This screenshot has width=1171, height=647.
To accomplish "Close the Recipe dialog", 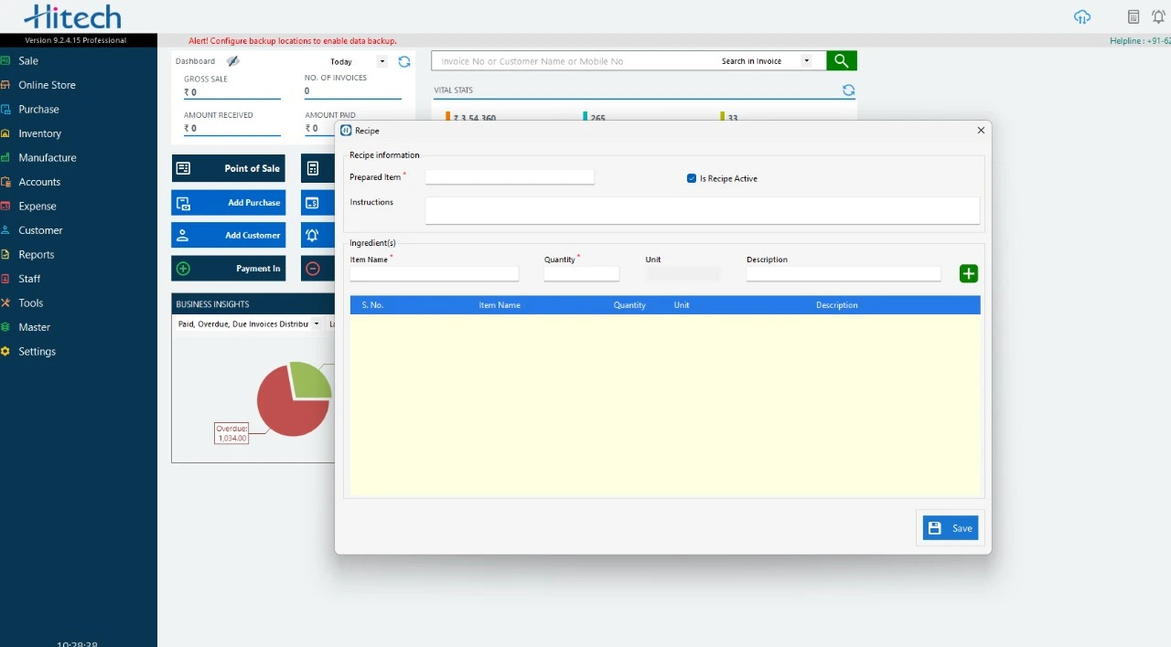I will pos(981,131).
